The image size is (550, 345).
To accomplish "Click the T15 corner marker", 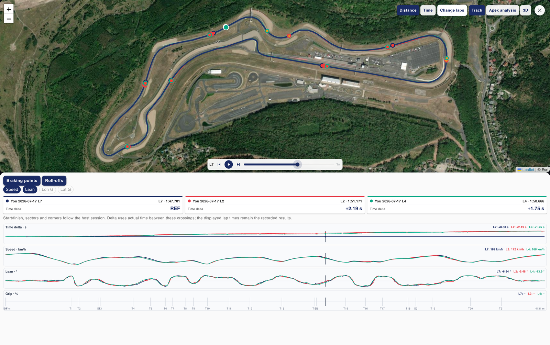I will click(345, 309).
